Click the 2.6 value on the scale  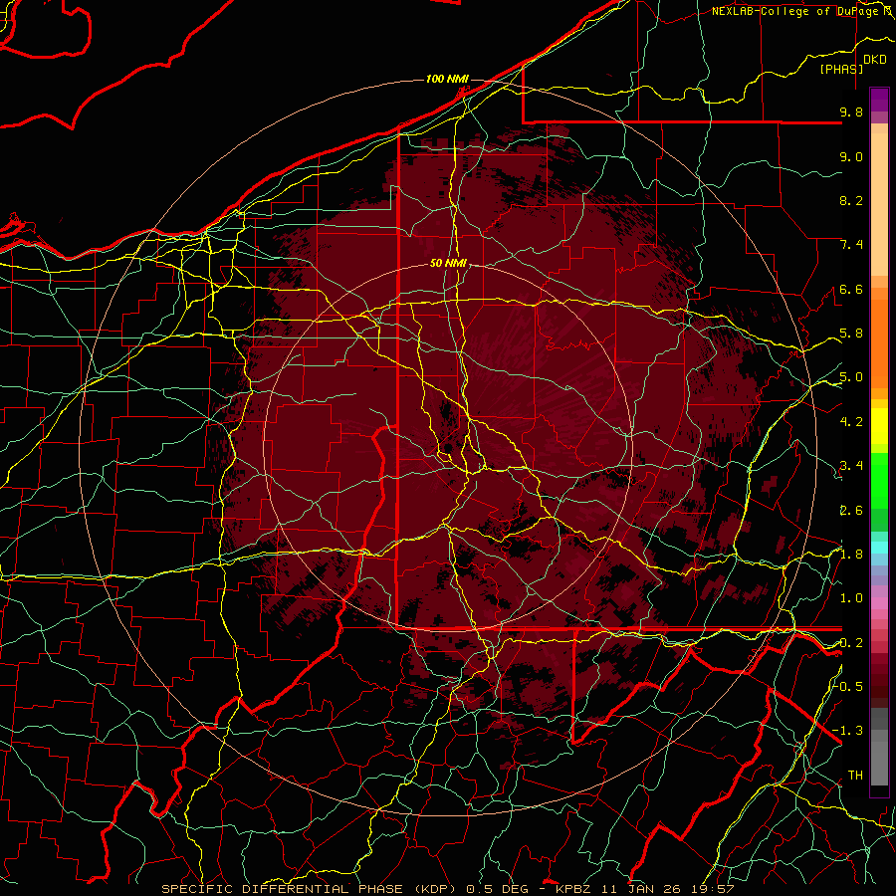[x=851, y=511]
